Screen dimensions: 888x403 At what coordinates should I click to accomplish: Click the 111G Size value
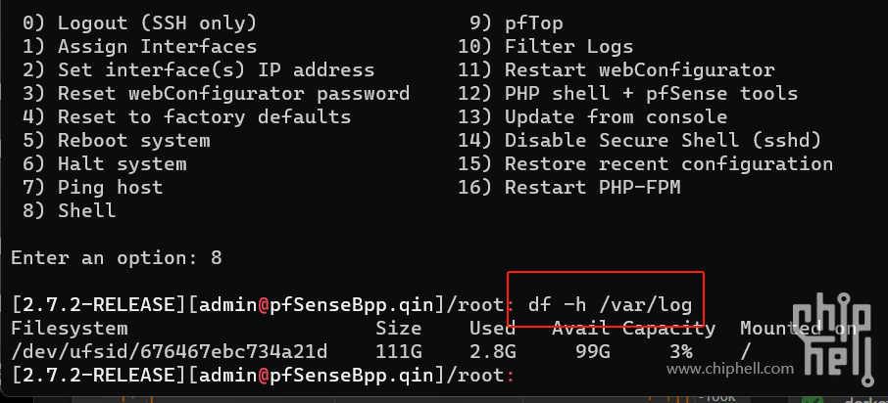click(x=399, y=352)
